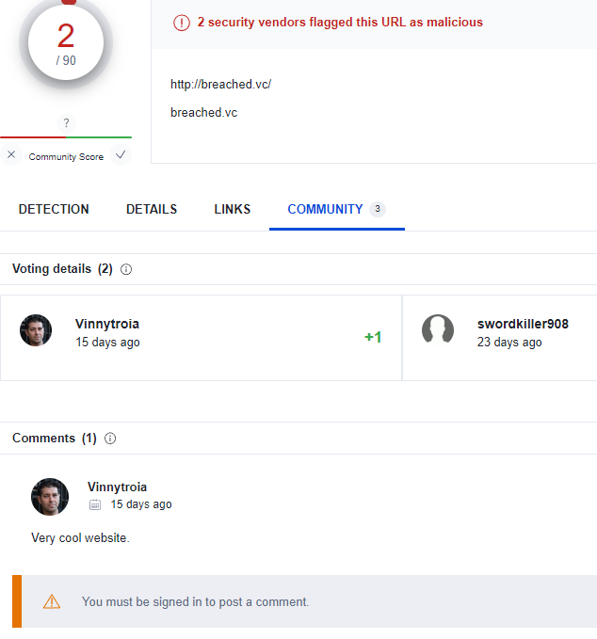Image resolution: width=597 pixels, height=639 pixels.
Task: Open Vinnytroia's profile from voting details
Action: pos(107,324)
